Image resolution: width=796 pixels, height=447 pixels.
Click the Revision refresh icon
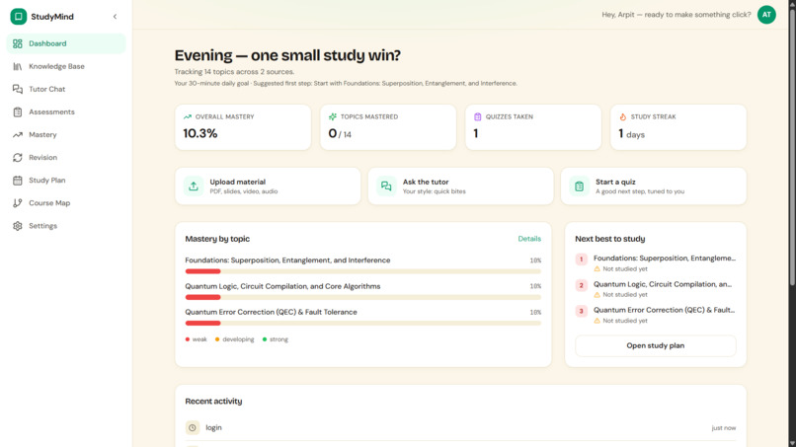[x=18, y=158]
